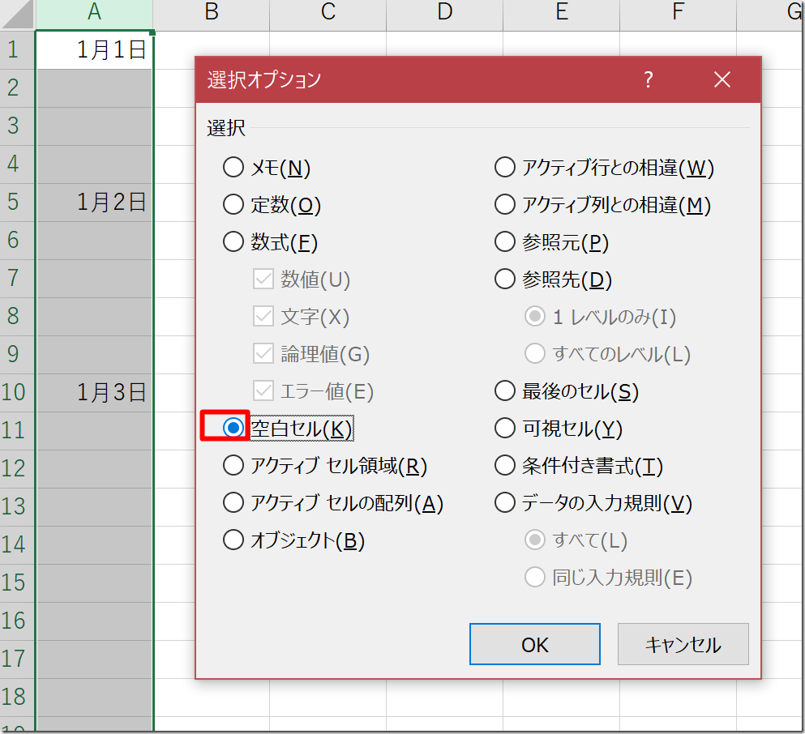Select the 可視セル(Y) radio option

505,429
